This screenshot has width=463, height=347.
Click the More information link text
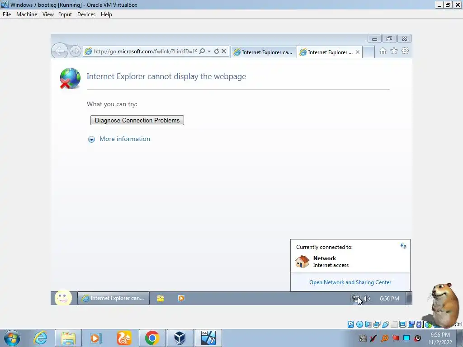[x=125, y=139]
